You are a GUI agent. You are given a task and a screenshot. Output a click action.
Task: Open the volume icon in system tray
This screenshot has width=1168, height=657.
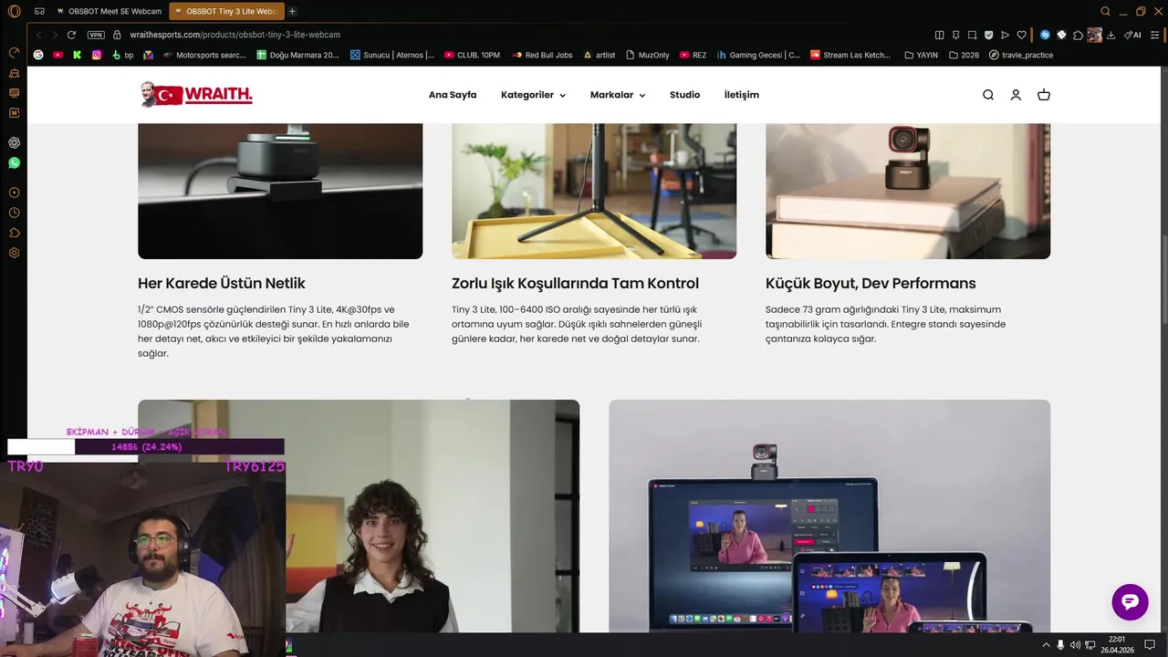[1075, 645]
